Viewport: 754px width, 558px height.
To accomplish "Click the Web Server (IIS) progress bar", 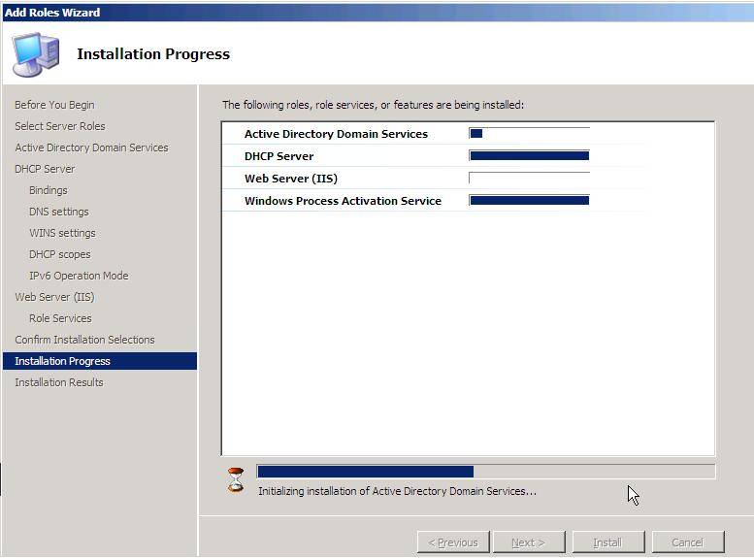I will pos(529,178).
